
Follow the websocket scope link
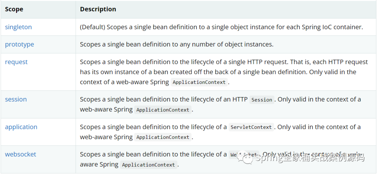pyautogui.click(x=21, y=154)
